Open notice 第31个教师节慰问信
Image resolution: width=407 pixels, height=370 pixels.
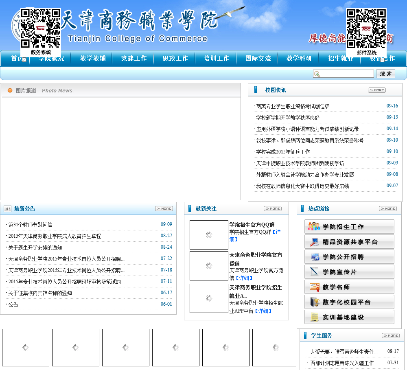point(30,225)
